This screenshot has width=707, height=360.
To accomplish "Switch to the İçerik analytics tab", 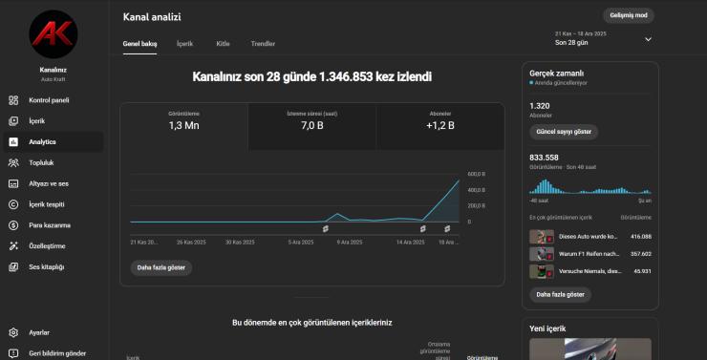I will [x=184, y=44].
